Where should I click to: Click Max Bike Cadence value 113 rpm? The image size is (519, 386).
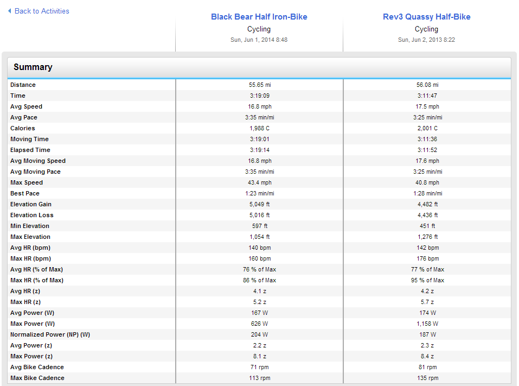tap(259, 378)
